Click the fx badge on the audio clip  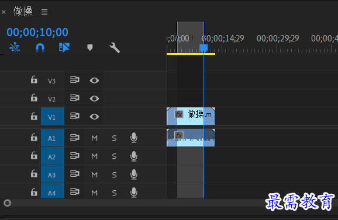[x=179, y=135]
